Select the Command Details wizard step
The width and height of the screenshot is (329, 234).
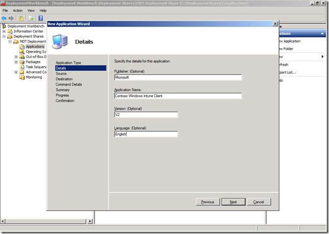point(68,85)
